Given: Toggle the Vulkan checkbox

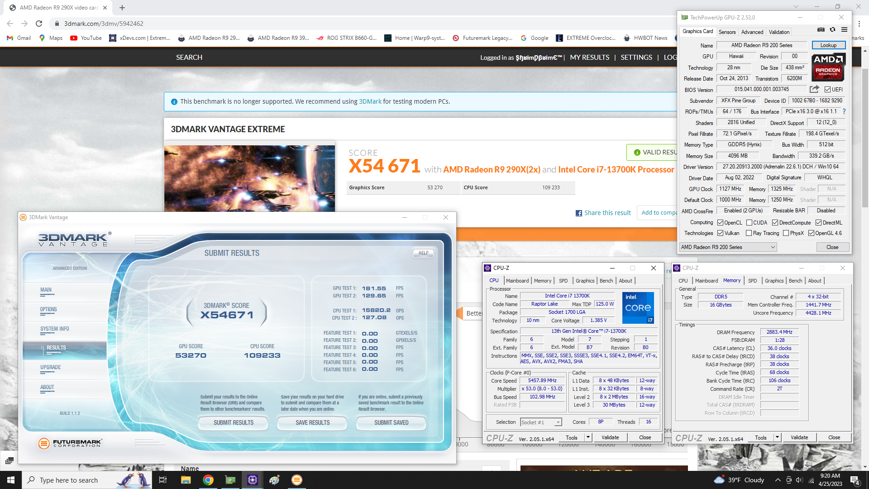Looking at the screenshot, I should click(x=720, y=233).
